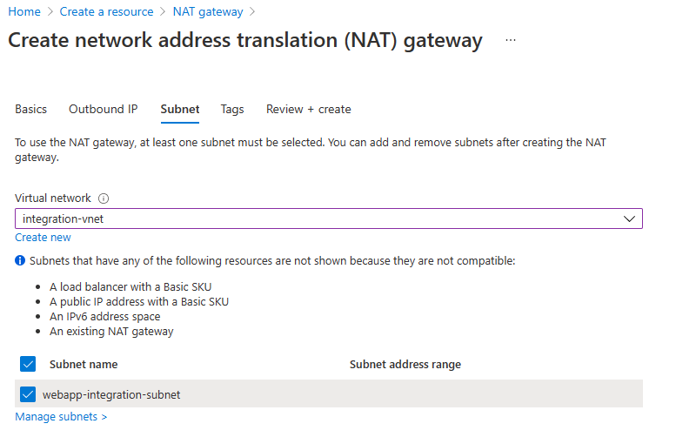Viewport: 676px width, 437px height.
Task: Go to Create a resource breadcrumb
Action: tap(107, 12)
